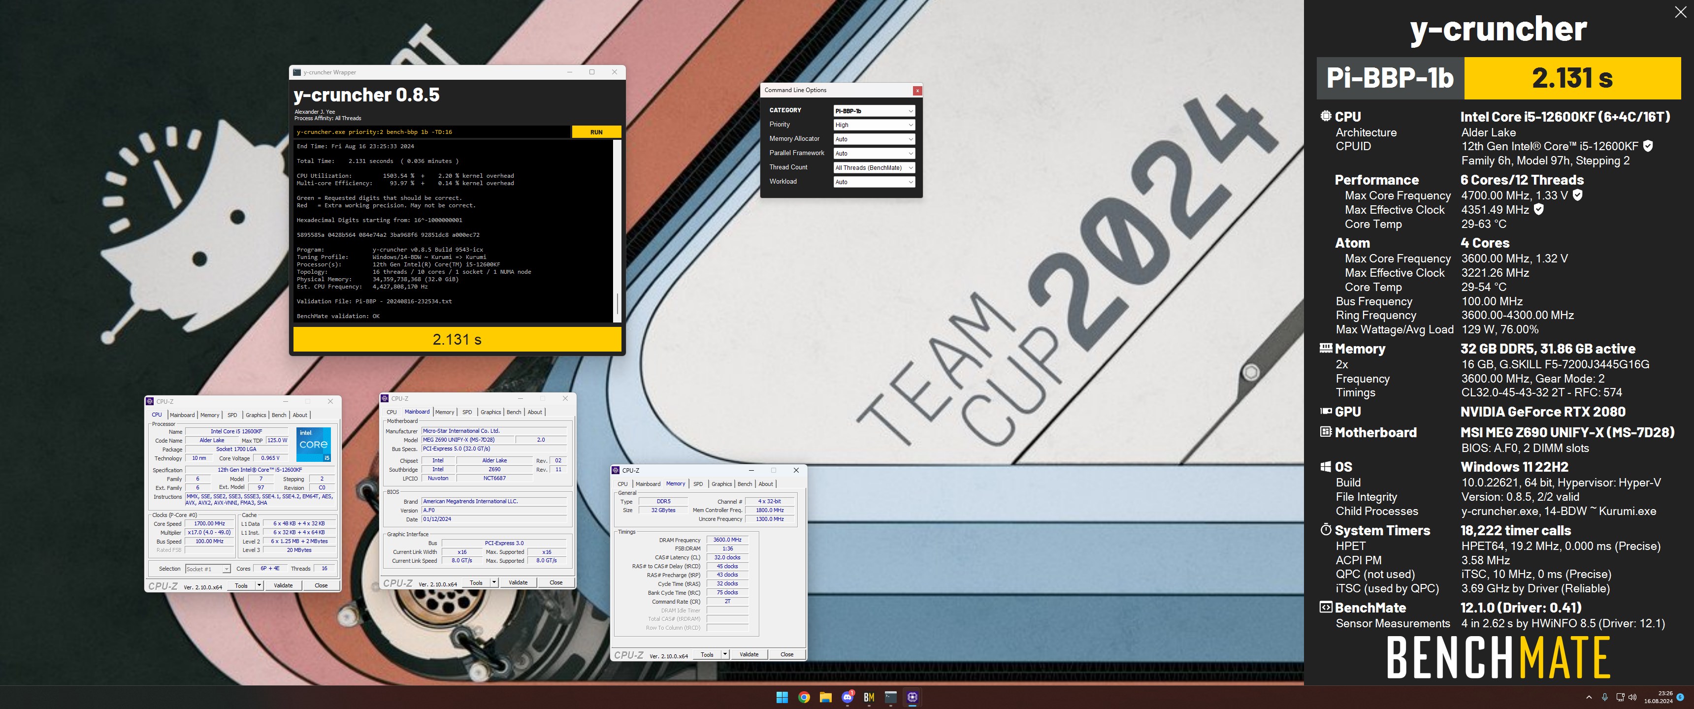The image size is (1694, 709).
Task: Click the app icon of the CPU-Z Mainboard-tab window
Action: tap(385, 398)
